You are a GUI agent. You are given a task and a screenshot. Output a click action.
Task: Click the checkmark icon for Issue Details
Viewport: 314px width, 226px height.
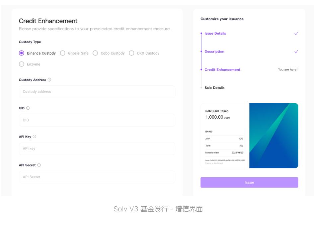pyautogui.click(x=296, y=34)
